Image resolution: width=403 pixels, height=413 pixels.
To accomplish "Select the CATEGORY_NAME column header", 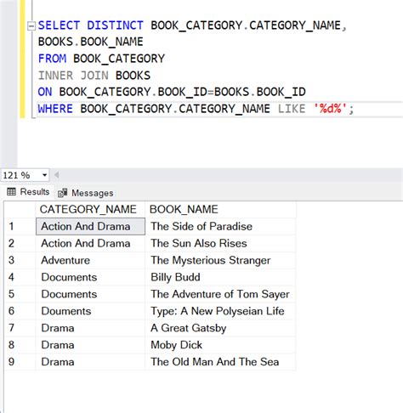I will coord(90,209).
